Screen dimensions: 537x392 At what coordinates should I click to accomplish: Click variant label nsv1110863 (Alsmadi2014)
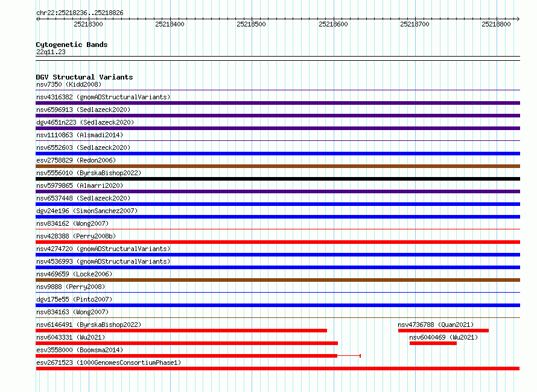[80, 135]
